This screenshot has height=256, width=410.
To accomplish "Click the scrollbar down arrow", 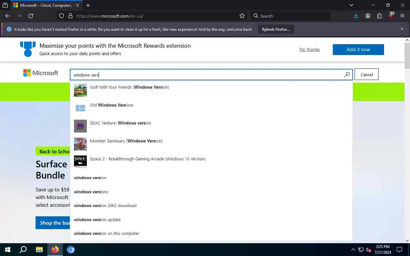I will (407, 241).
